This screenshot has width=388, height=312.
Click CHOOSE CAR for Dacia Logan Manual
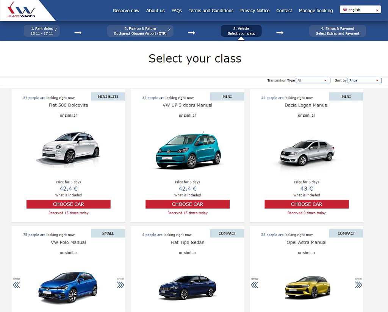pos(306,204)
